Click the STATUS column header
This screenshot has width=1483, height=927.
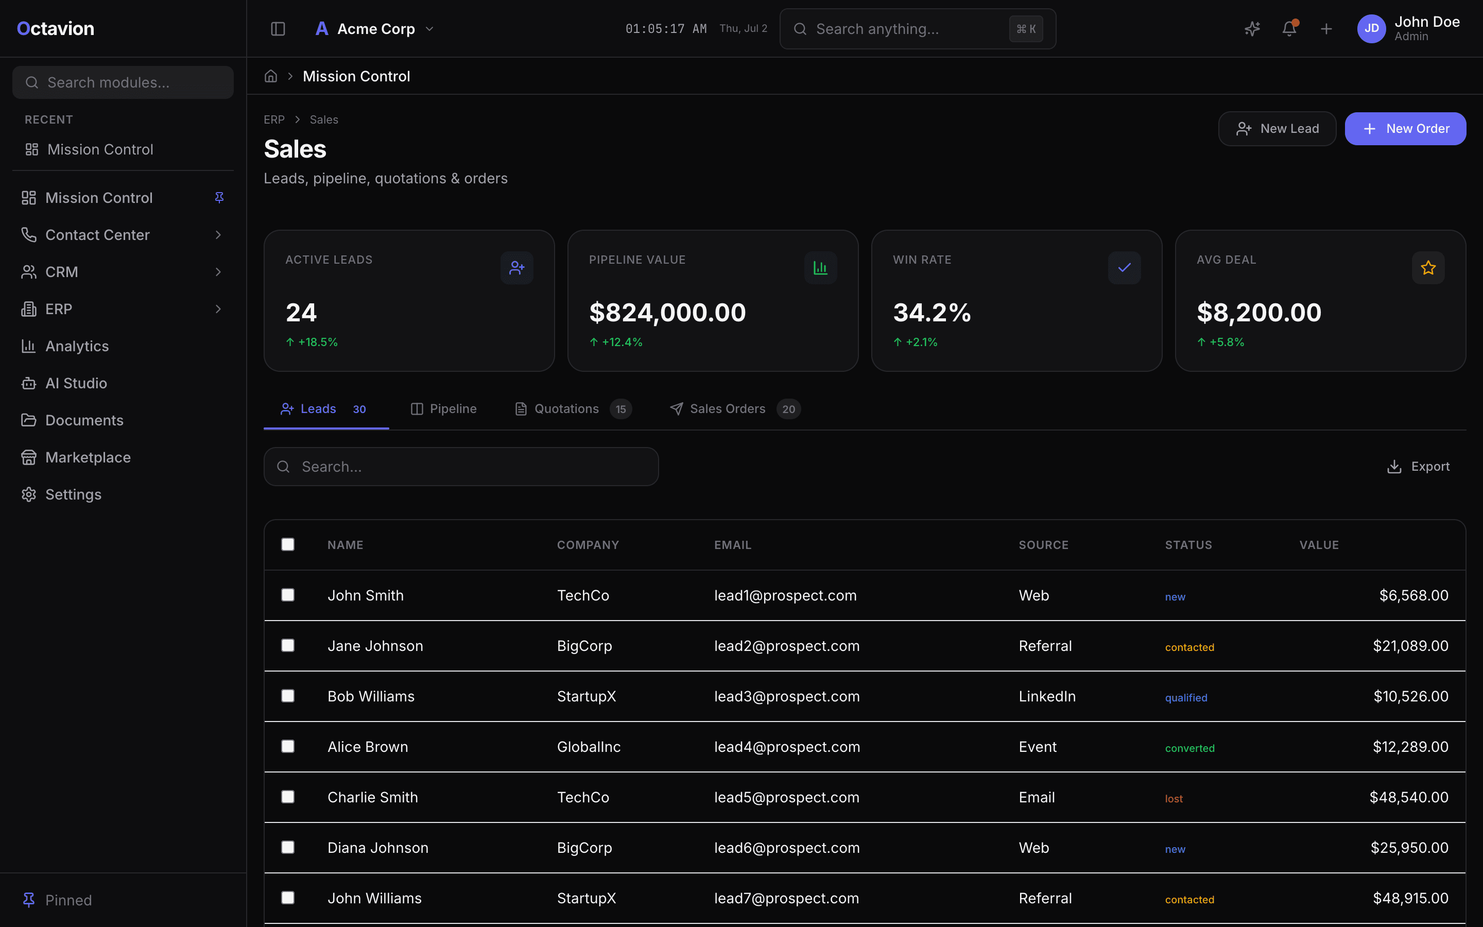coord(1188,545)
